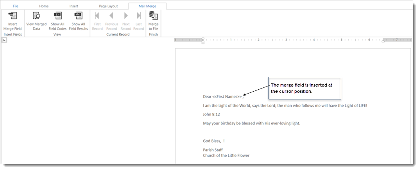Screen dimensions: 419x170
Task: Click the John 8:12 line
Action: coord(211,114)
